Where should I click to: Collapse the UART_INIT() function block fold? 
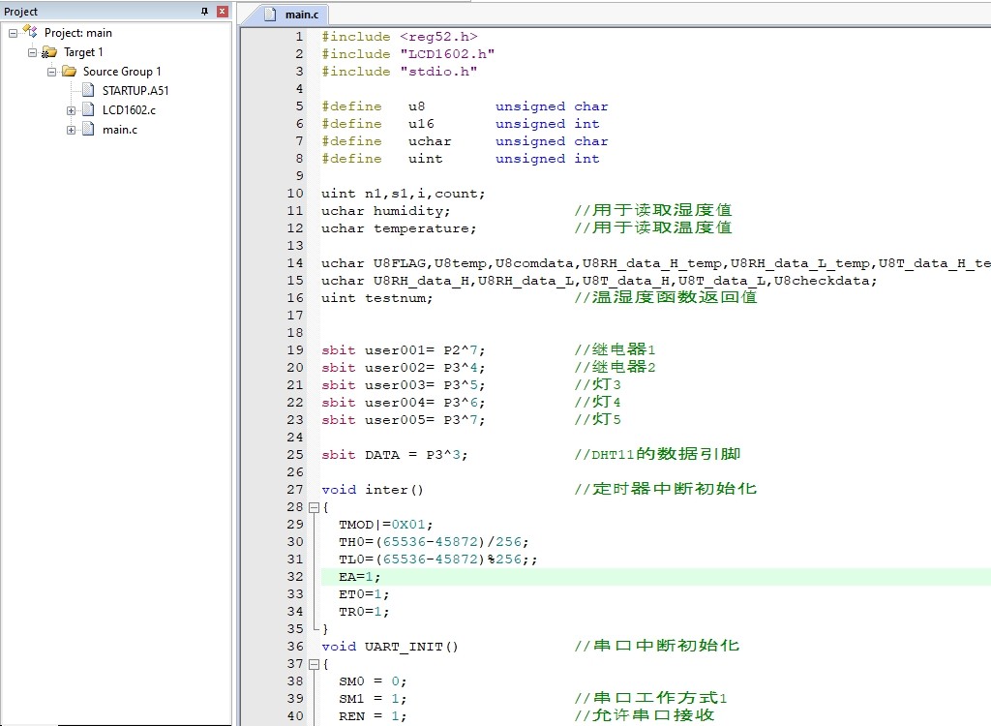(x=314, y=664)
